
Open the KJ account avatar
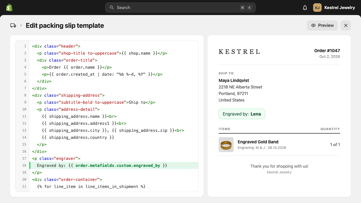tap(317, 8)
